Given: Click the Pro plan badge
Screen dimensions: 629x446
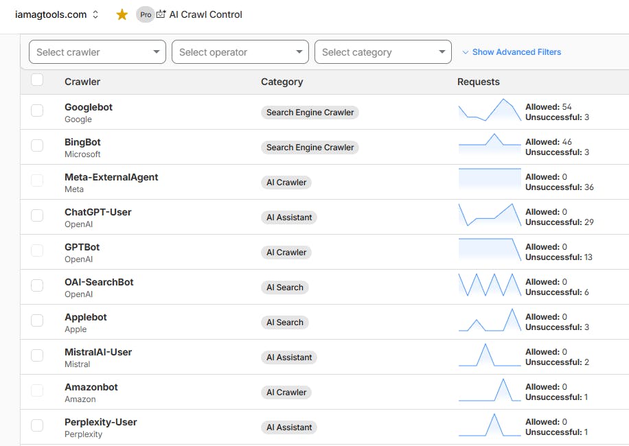Looking at the screenshot, I should (146, 14).
